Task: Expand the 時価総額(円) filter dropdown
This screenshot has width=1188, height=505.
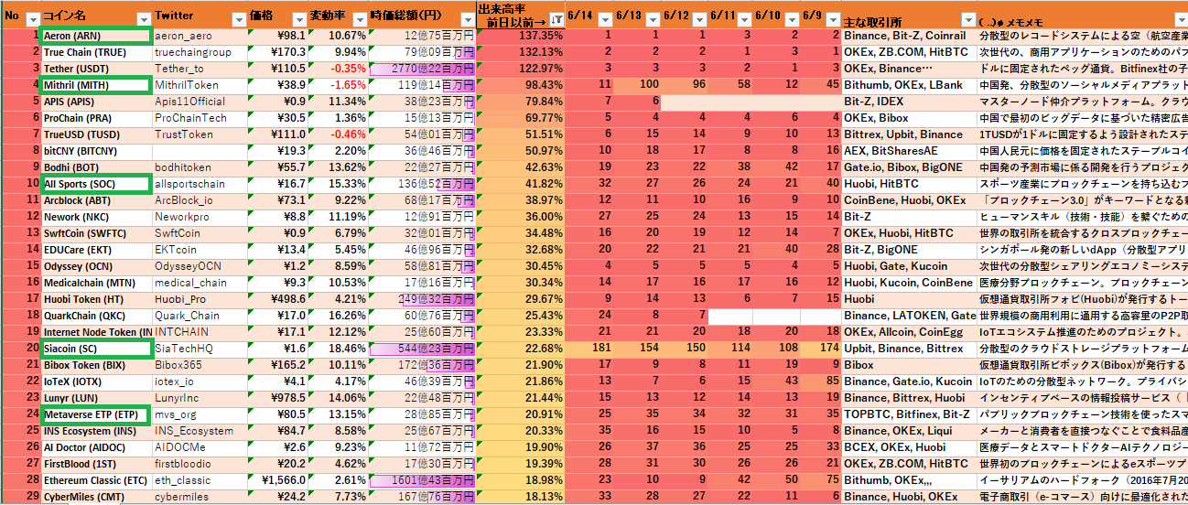Action: pos(467,19)
